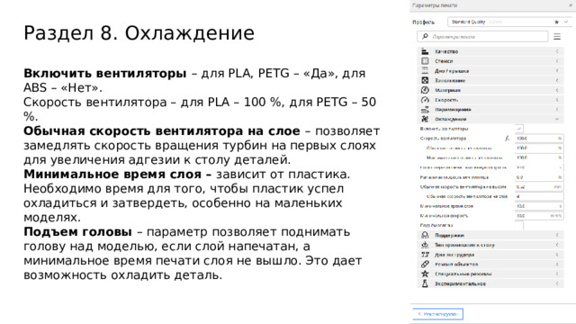576x324 pixels.
Task: Click bold slide text 'Минимальное время слоя'
Action: tap(112, 174)
